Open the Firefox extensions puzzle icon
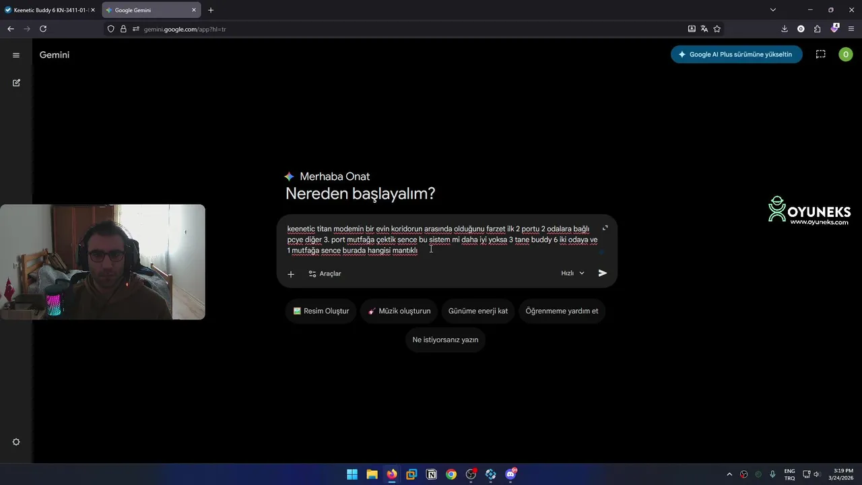The width and height of the screenshot is (862, 485). 818,29
